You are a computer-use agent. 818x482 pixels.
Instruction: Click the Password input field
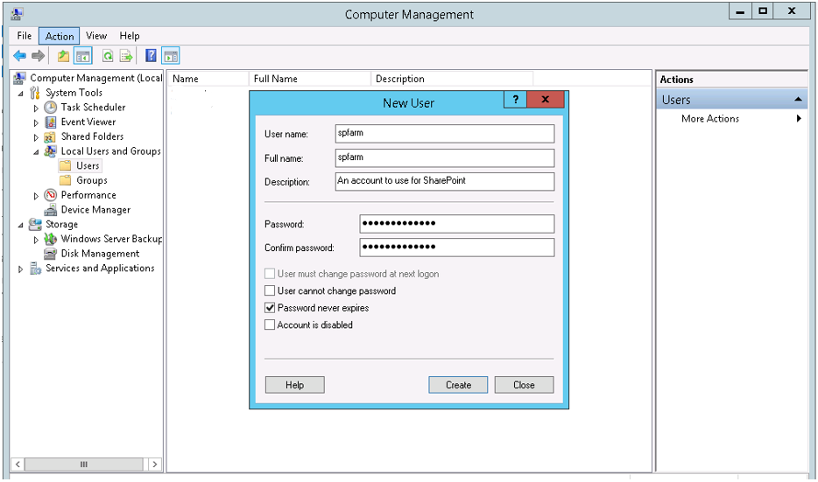pos(457,224)
